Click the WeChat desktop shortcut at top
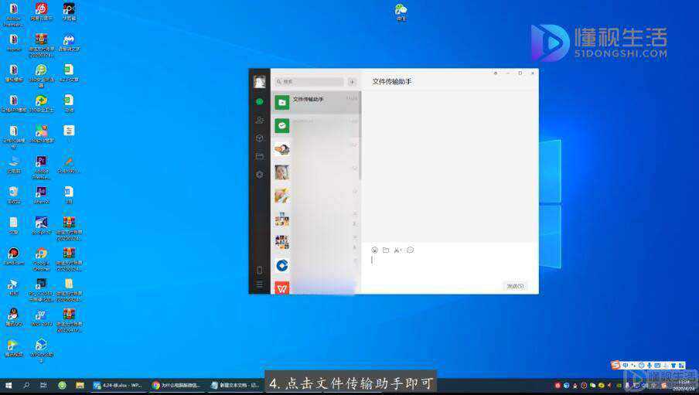699x395 pixels. click(x=401, y=12)
